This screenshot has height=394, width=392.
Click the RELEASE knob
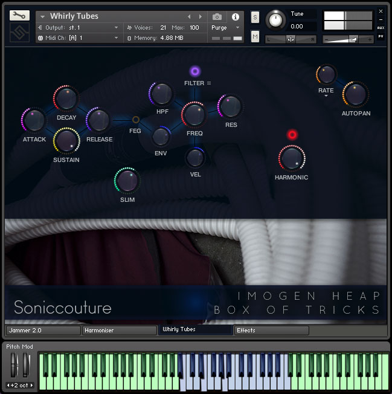tap(99, 120)
